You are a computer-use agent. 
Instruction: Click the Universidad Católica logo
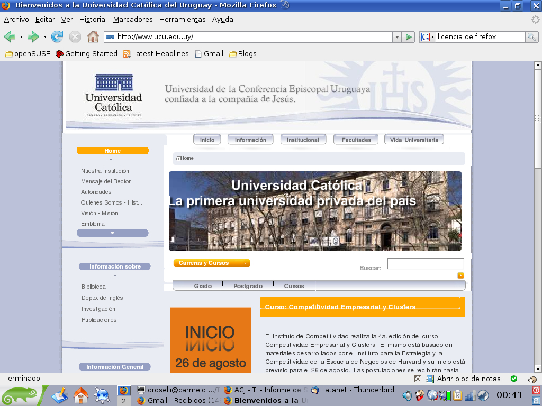click(x=113, y=95)
